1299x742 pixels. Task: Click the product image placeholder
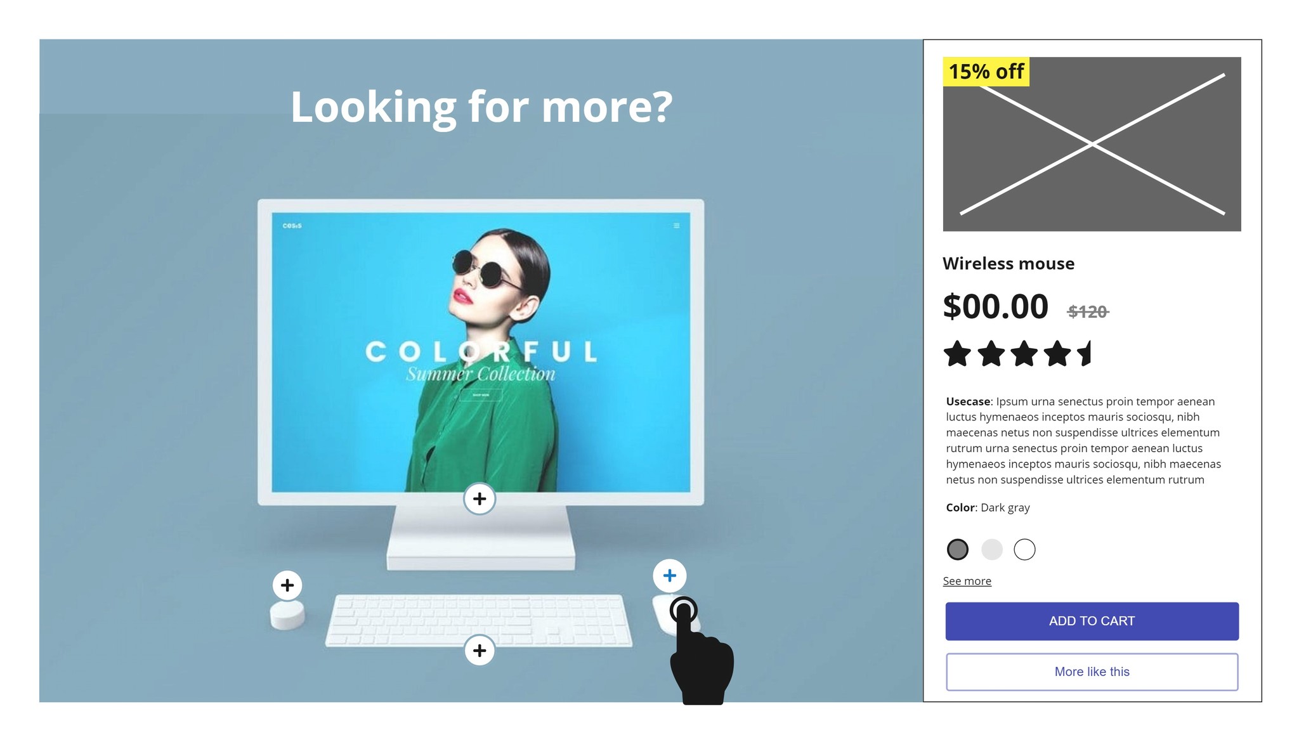click(1092, 144)
